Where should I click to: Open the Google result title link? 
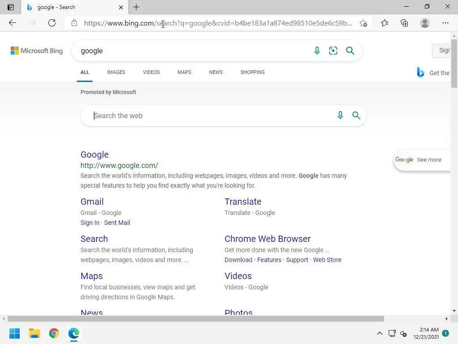[95, 155]
